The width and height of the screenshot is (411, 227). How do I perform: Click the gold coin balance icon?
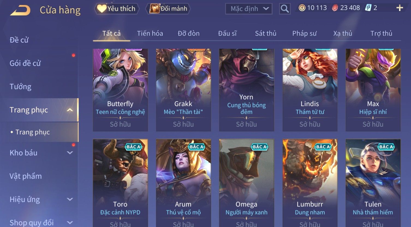[302, 8]
